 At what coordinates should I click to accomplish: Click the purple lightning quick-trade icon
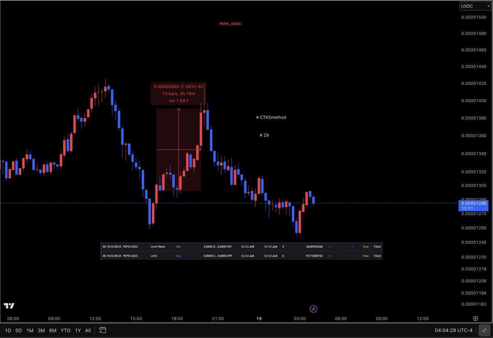[313, 308]
